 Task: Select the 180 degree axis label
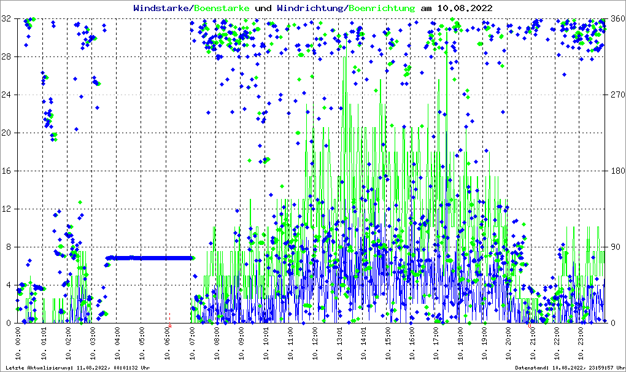617,171
